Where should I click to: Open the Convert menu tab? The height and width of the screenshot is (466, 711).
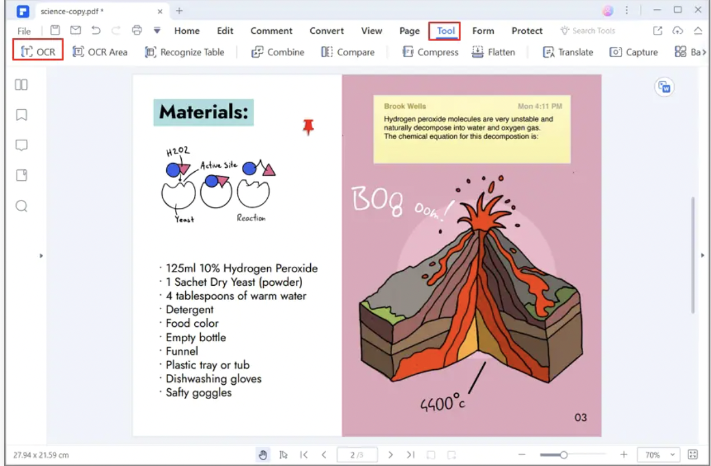pos(326,31)
